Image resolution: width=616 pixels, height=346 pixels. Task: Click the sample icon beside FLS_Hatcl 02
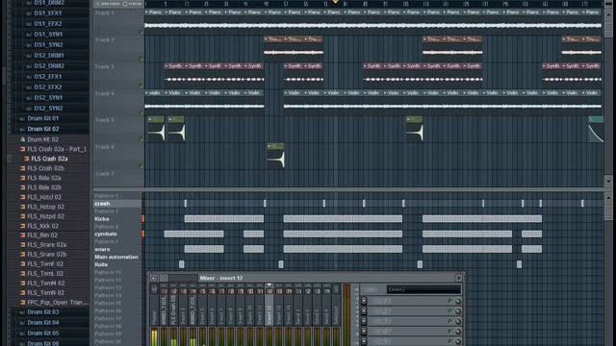click(22, 197)
